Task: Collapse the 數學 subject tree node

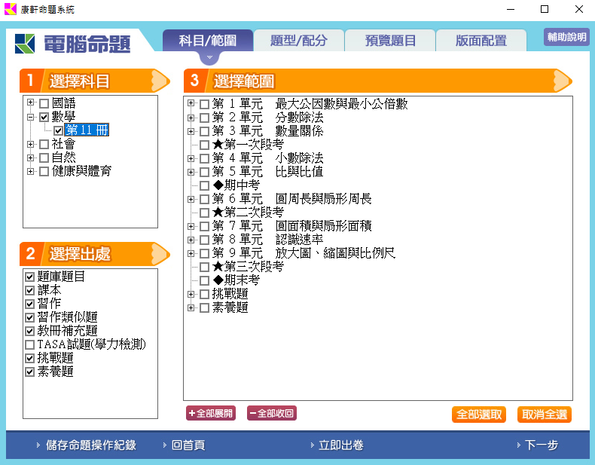Action: click(x=30, y=117)
